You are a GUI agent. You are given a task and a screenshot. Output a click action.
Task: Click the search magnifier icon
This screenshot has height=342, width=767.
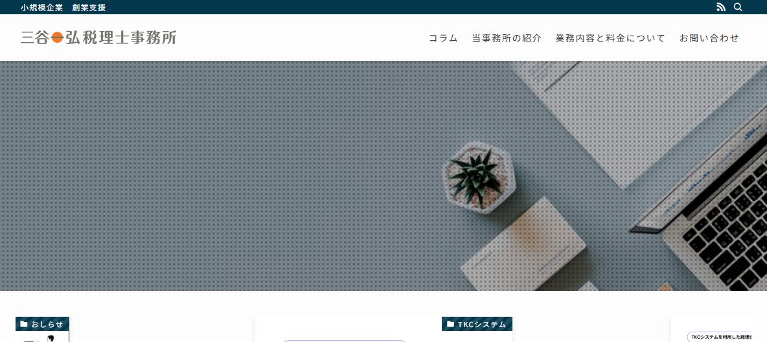pyautogui.click(x=738, y=7)
